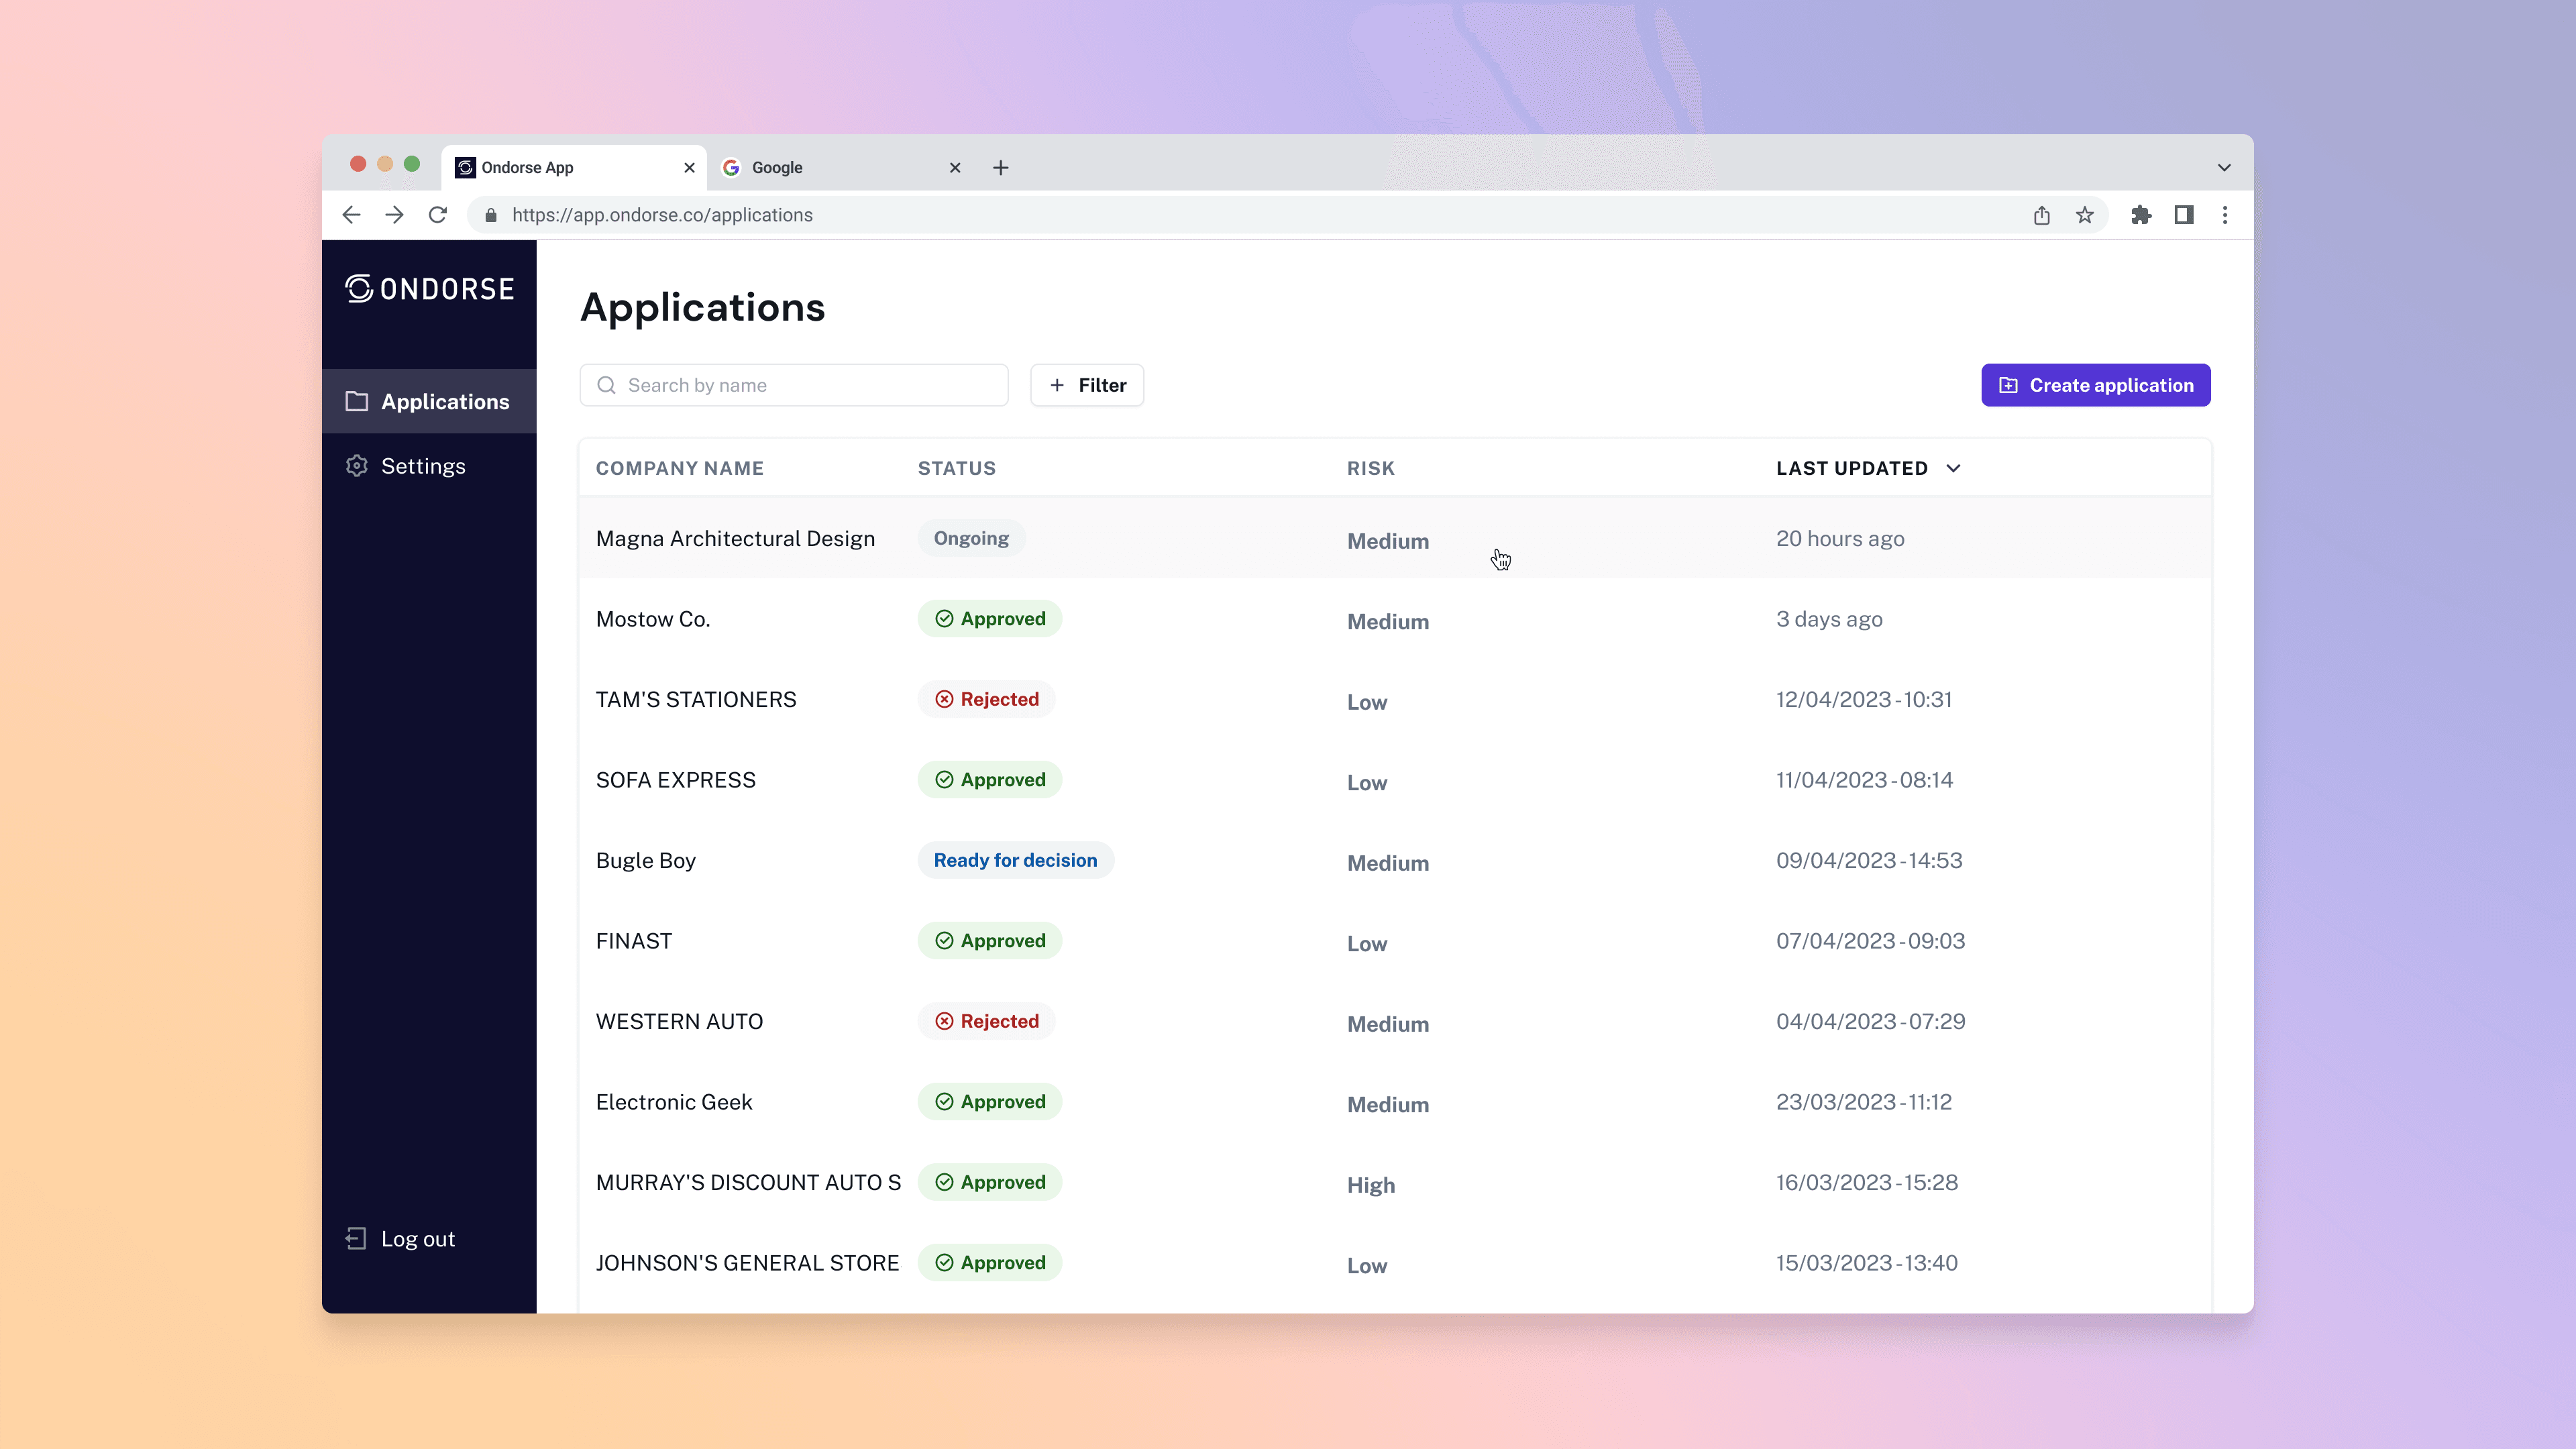Bookmark page with star icon

[2084, 215]
